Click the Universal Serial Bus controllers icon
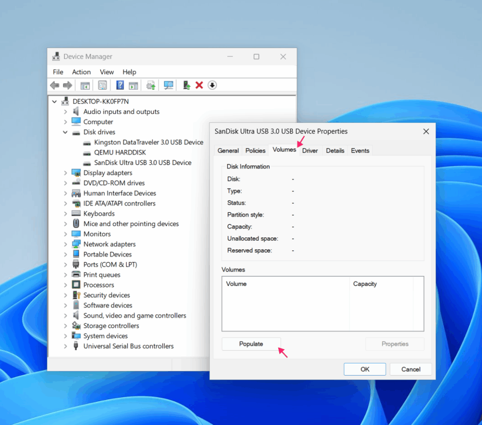The image size is (482, 425). 76,346
